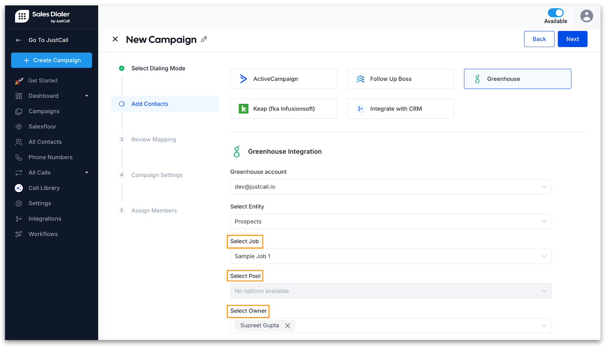Click the Greenhouse card logo icon
The height and width of the screenshot is (347, 607).
click(477, 79)
